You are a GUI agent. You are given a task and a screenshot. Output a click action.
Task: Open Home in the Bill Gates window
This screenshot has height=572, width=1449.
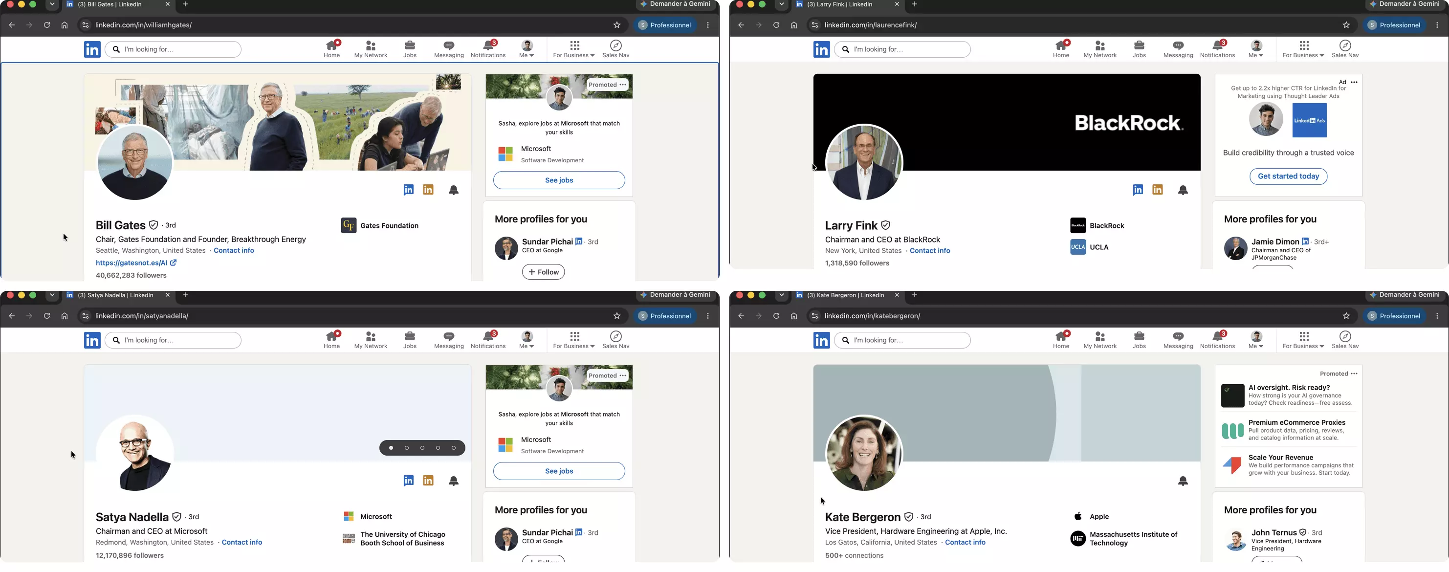[x=331, y=49]
